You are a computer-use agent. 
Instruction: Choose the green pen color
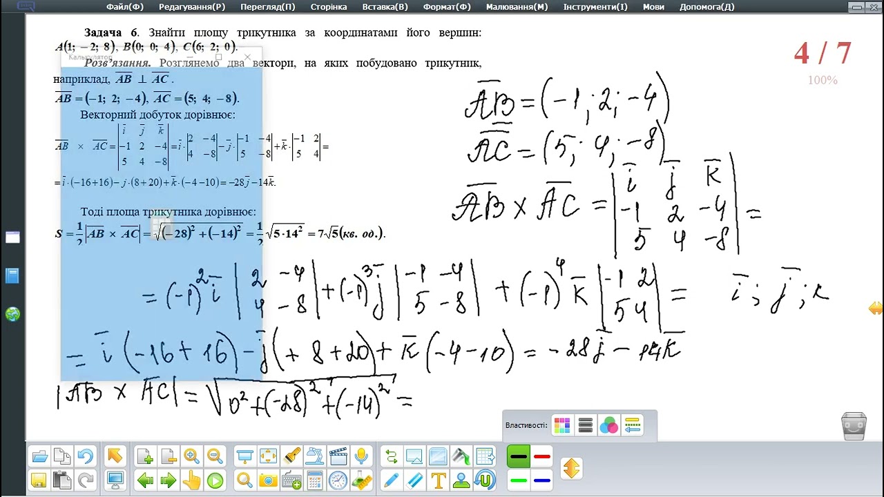click(x=519, y=480)
